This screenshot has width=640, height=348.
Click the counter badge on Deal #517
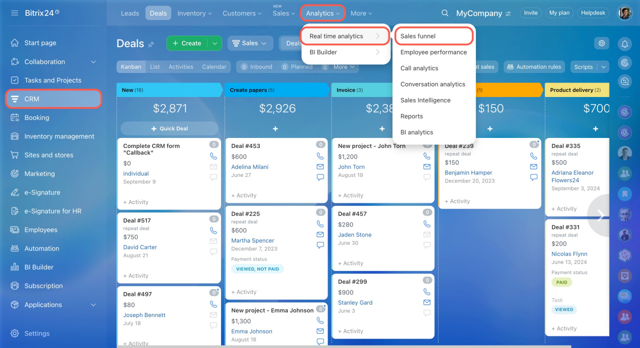pyautogui.click(x=214, y=219)
